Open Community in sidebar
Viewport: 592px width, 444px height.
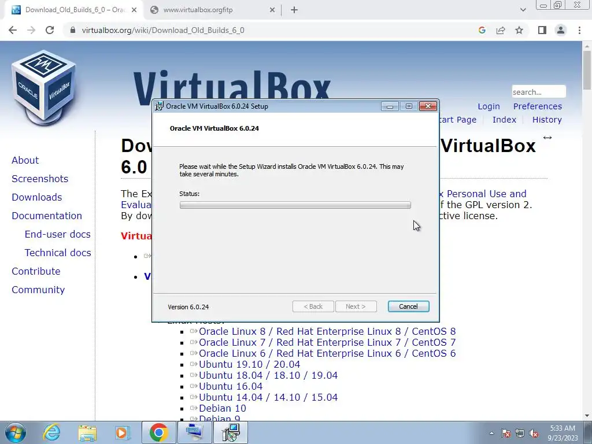(x=38, y=290)
